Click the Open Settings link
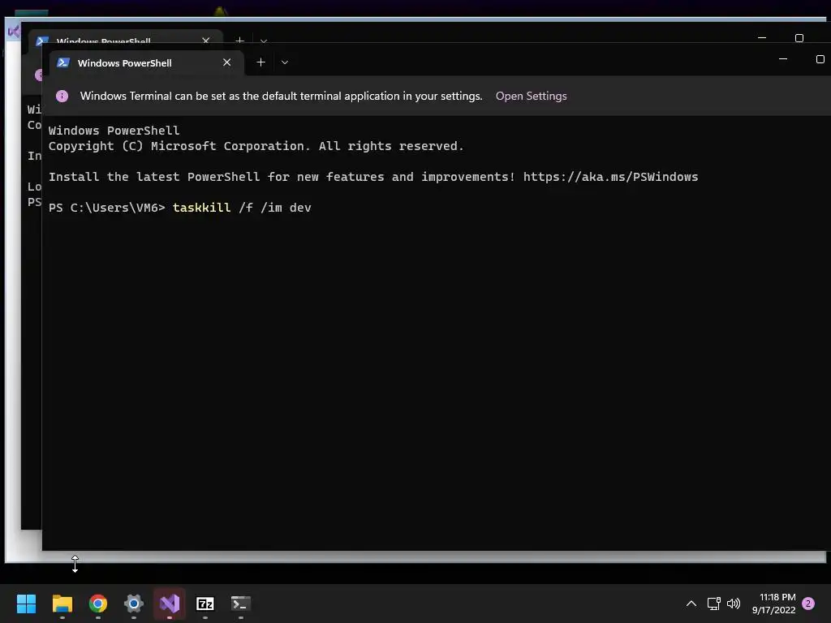This screenshot has height=623, width=831. click(531, 96)
